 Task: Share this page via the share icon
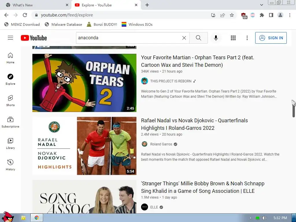point(223,15)
